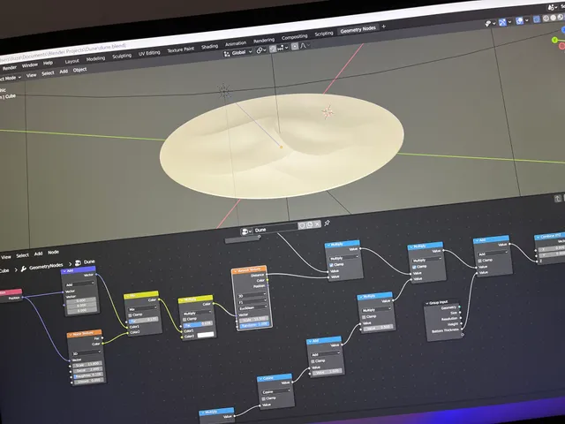565x424 pixels.
Task: Uncheck Clamp on the upper middle Multiply node
Action: point(414,267)
